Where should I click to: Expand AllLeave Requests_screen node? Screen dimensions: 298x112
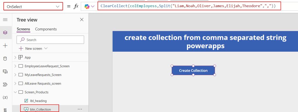pos(15,84)
